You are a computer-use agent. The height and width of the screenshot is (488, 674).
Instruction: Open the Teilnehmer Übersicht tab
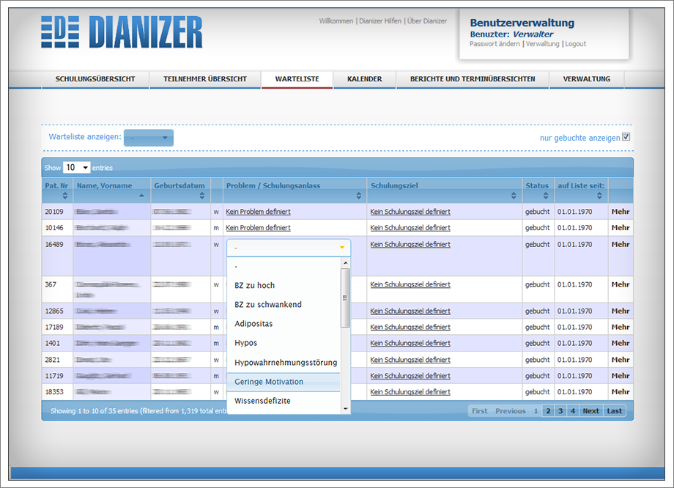click(205, 79)
